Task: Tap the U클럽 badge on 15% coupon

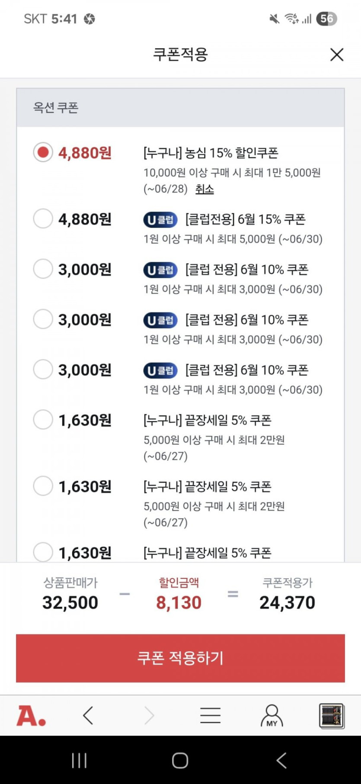Action: (x=160, y=220)
